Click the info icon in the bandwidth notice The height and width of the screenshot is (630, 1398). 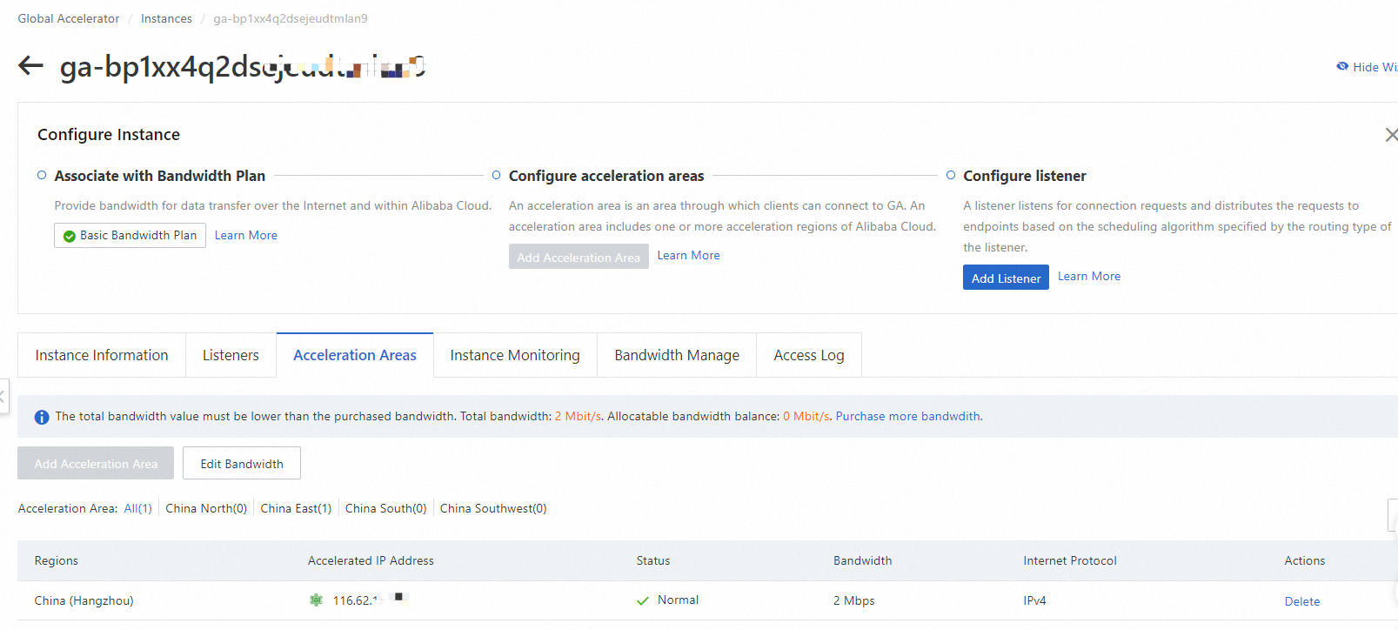coord(42,417)
